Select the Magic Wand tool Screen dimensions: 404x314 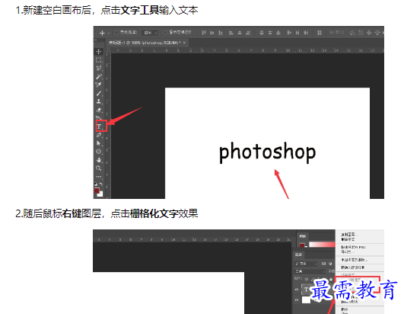coord(99,76)
